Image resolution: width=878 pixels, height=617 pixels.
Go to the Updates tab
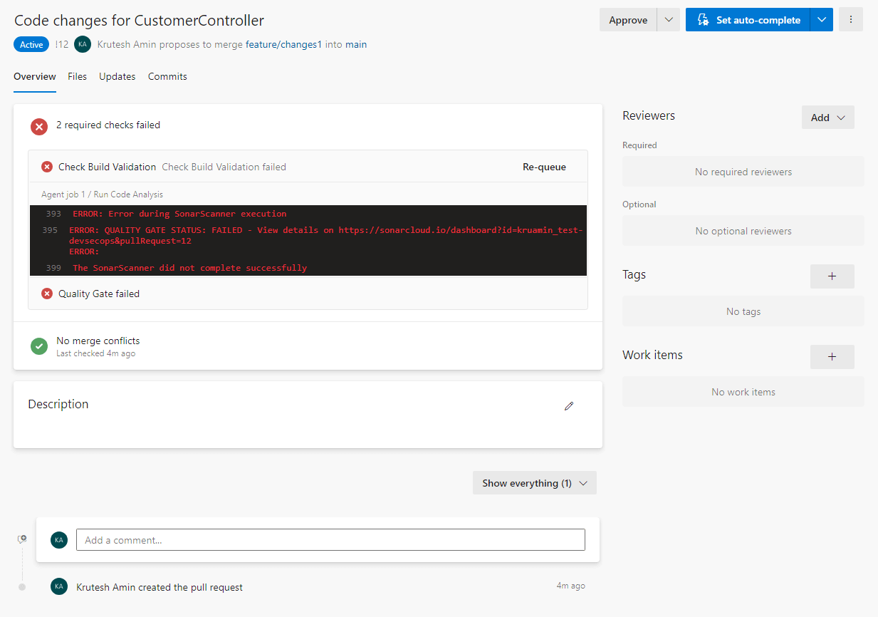pyautogui.click(x=117, y=76)
